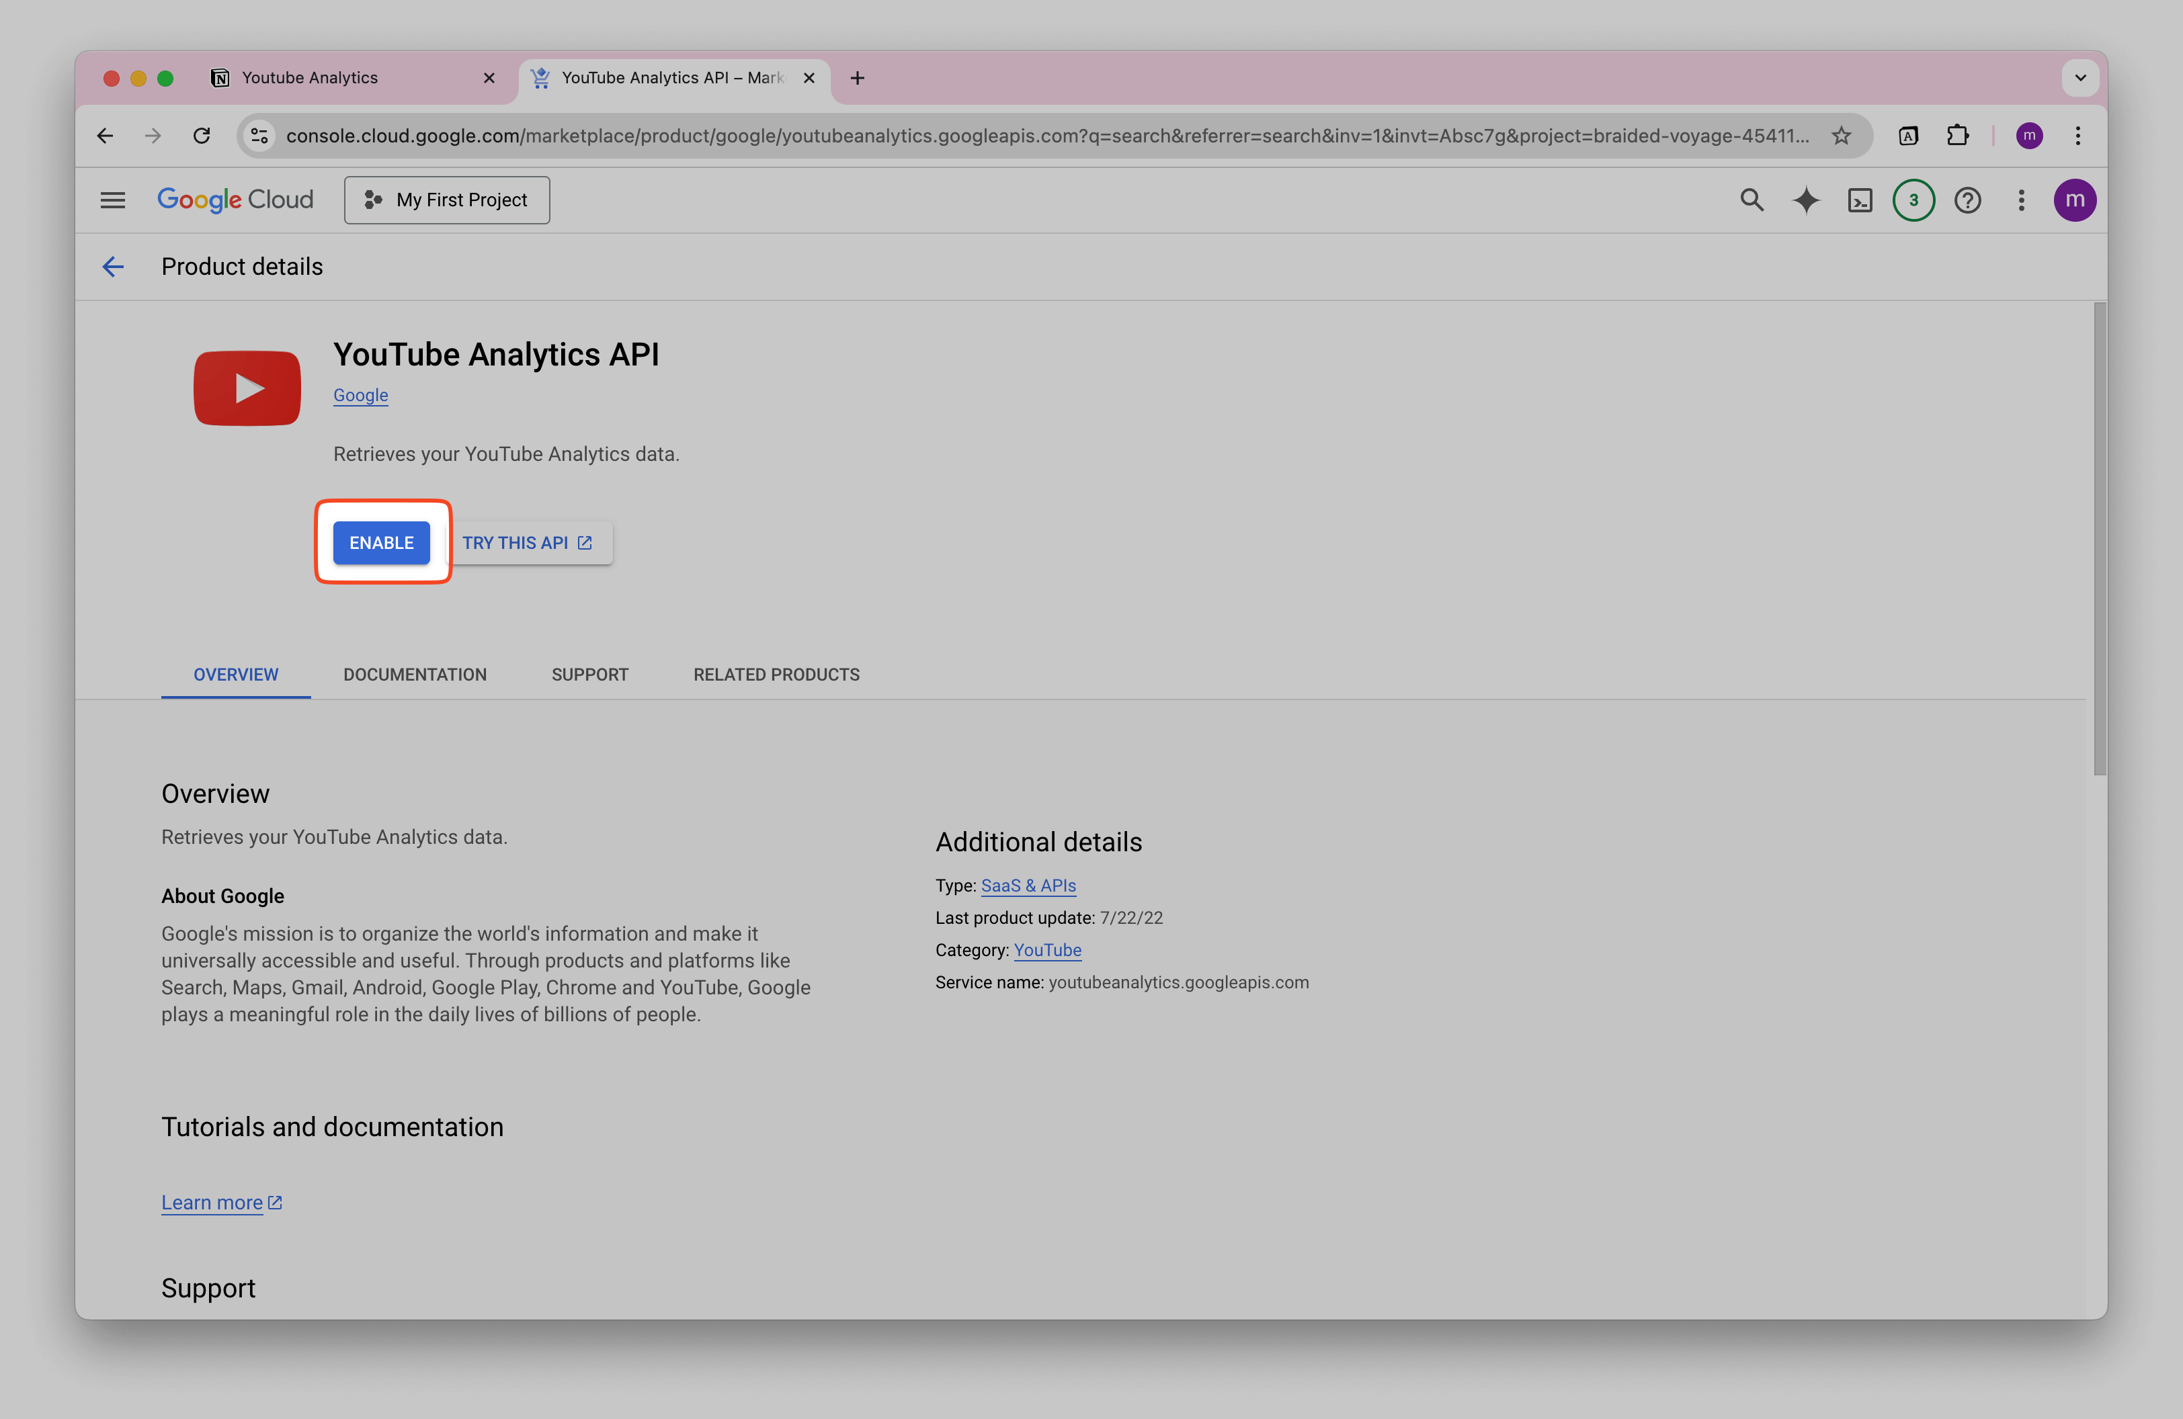The width and height of the screenshot is (2183, 1419).
Task: Open the site information icon in address bar
Action: pyautogui.click(x=259, y=135)
